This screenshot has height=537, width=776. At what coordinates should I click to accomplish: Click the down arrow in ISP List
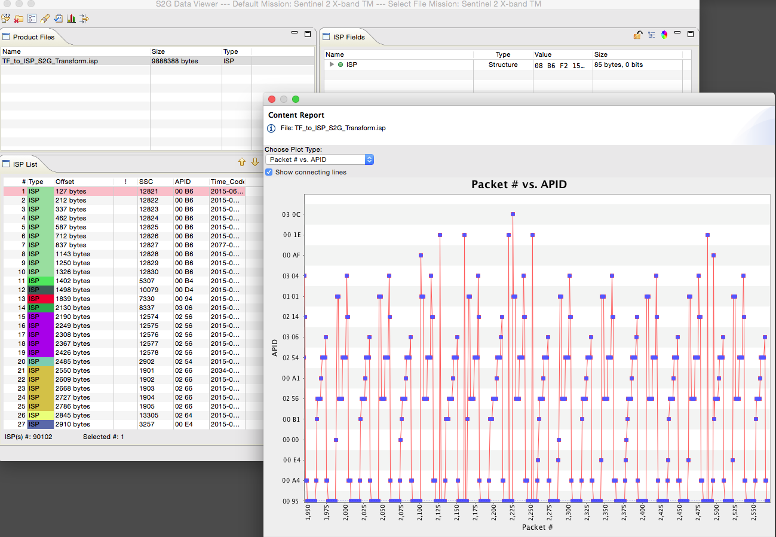[255, 162]
